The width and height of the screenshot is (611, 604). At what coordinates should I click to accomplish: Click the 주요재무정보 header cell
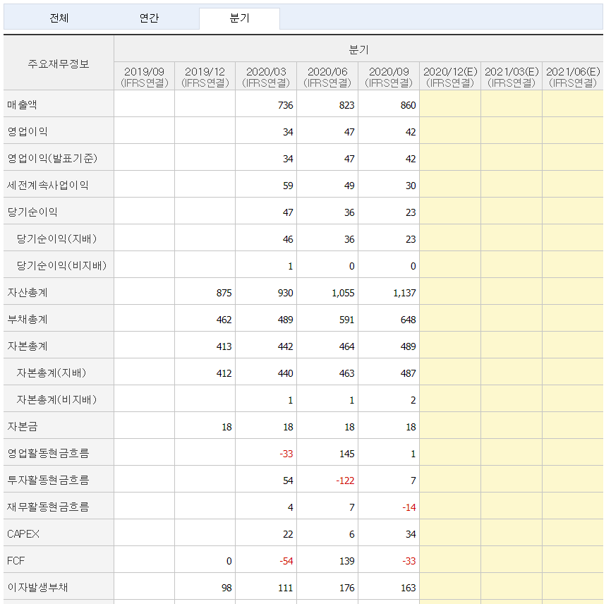[59, 63]
